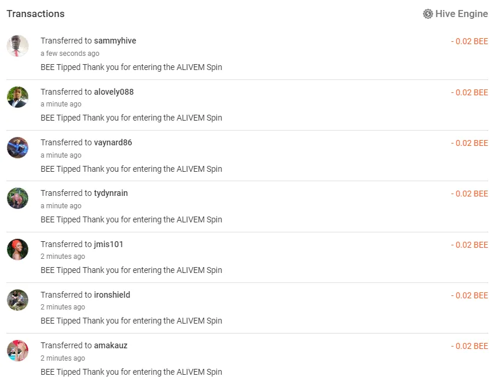The width and height of the screenshot is (493, 383).
Task: Click sammyhive's -0.02 BEE amount
Action: 469,41
